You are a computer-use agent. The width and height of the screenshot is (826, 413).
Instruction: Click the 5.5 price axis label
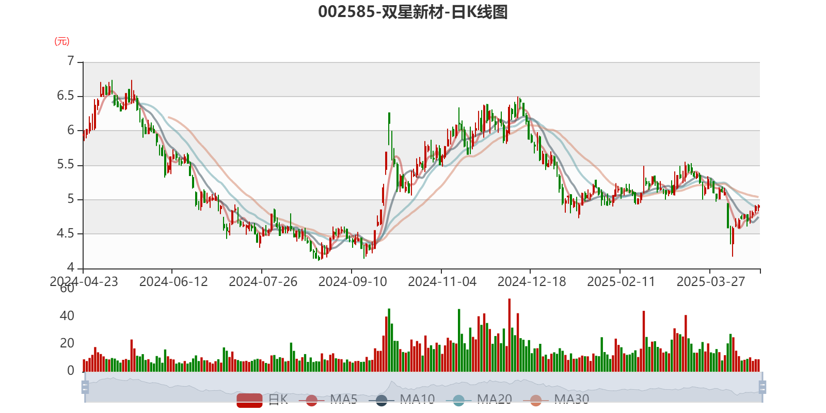(x=66, y=165)
